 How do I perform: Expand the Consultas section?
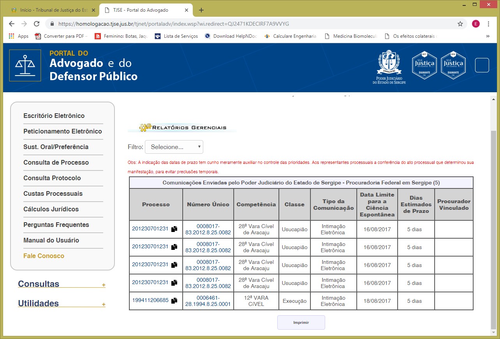click(x=104, y=285)
